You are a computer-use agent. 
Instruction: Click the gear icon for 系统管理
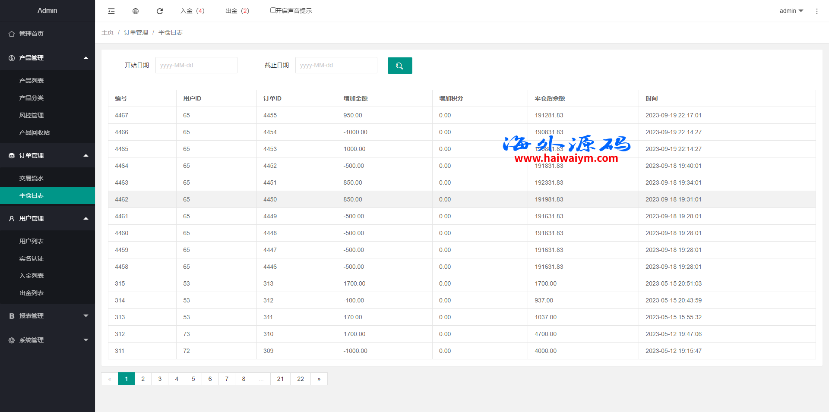tap(12, 340)
